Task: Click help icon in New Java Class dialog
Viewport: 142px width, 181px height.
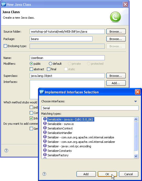Action: click(x=6, y=150)
